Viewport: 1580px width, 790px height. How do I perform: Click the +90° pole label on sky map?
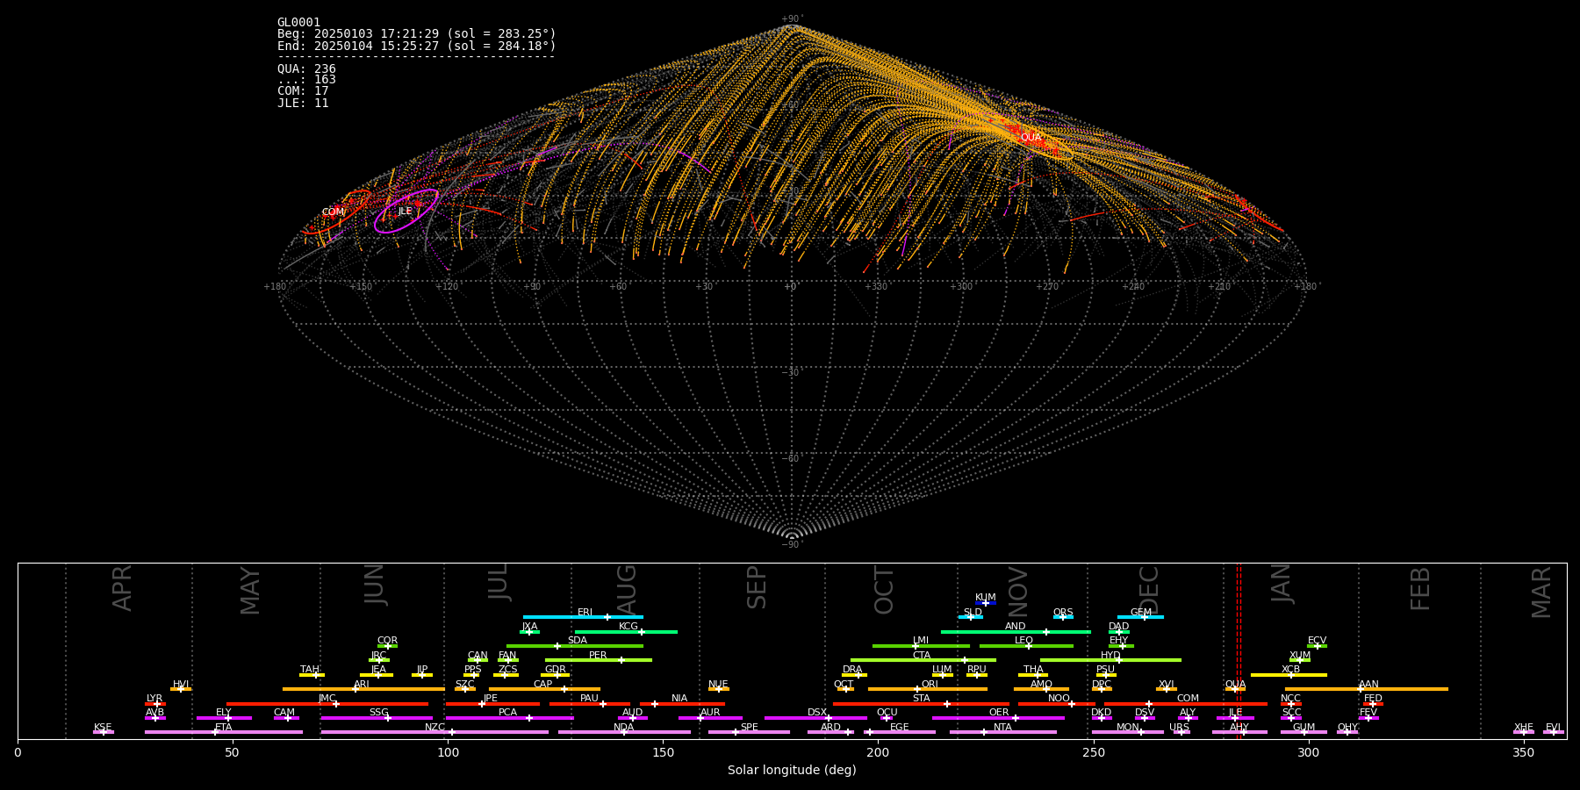[792, 19]
